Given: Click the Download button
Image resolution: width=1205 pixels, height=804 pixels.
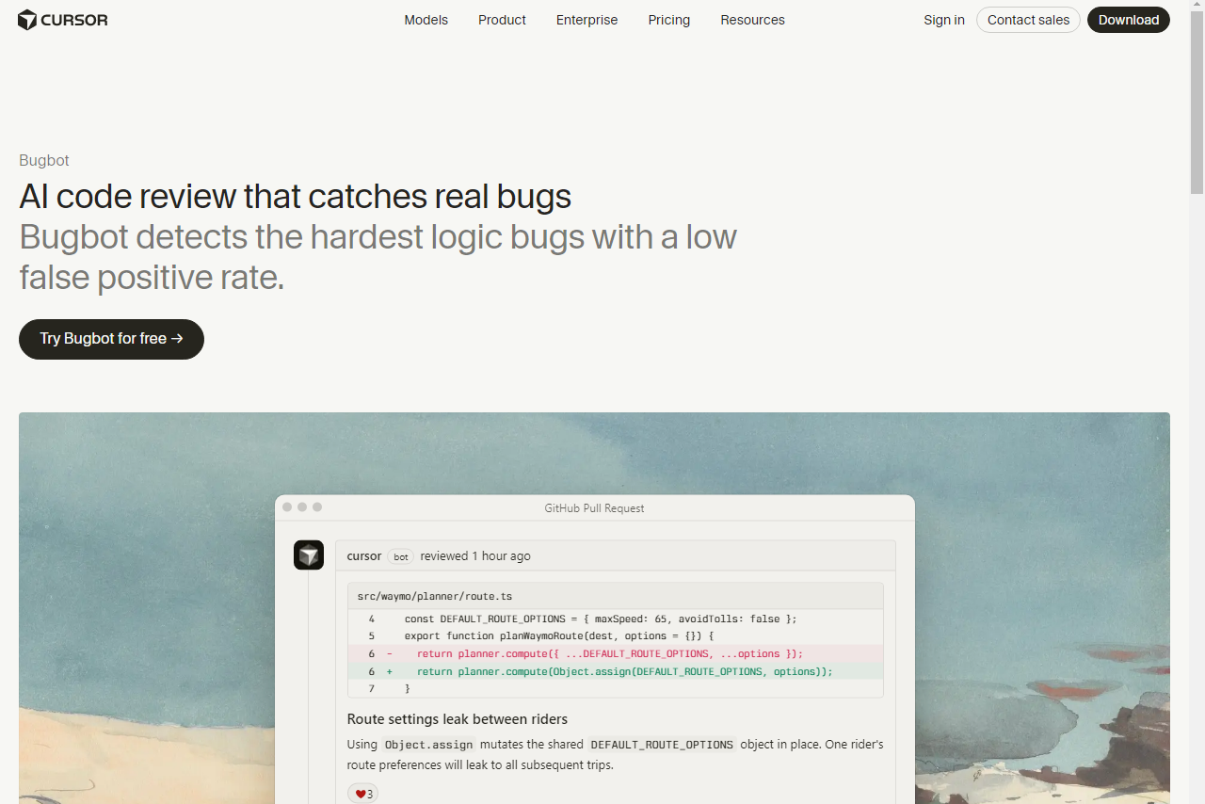Looking at the screenshot, I should tap(1129, 20).
